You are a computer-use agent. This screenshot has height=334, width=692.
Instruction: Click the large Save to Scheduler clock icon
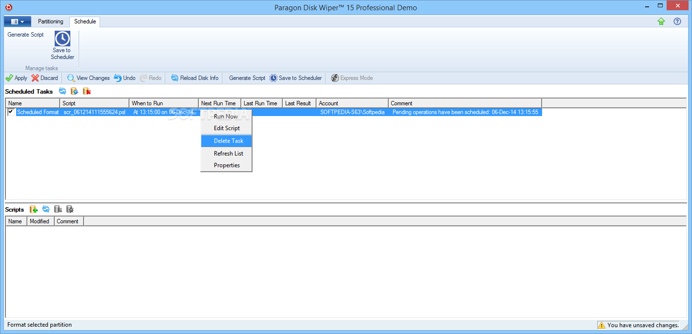pyautogui.click(x=63, y=39)
